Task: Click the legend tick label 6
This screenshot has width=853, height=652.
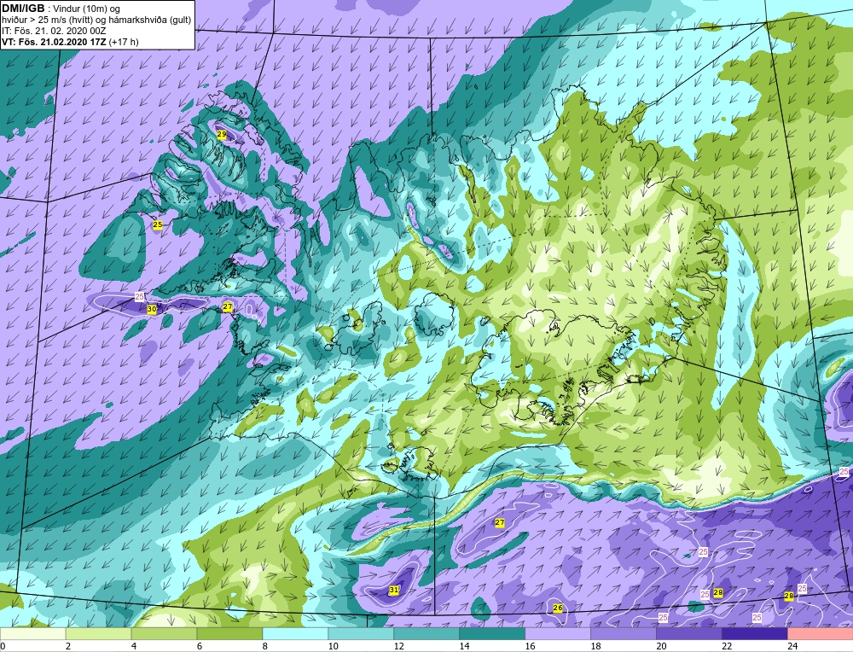Action: tap(200, 646)
